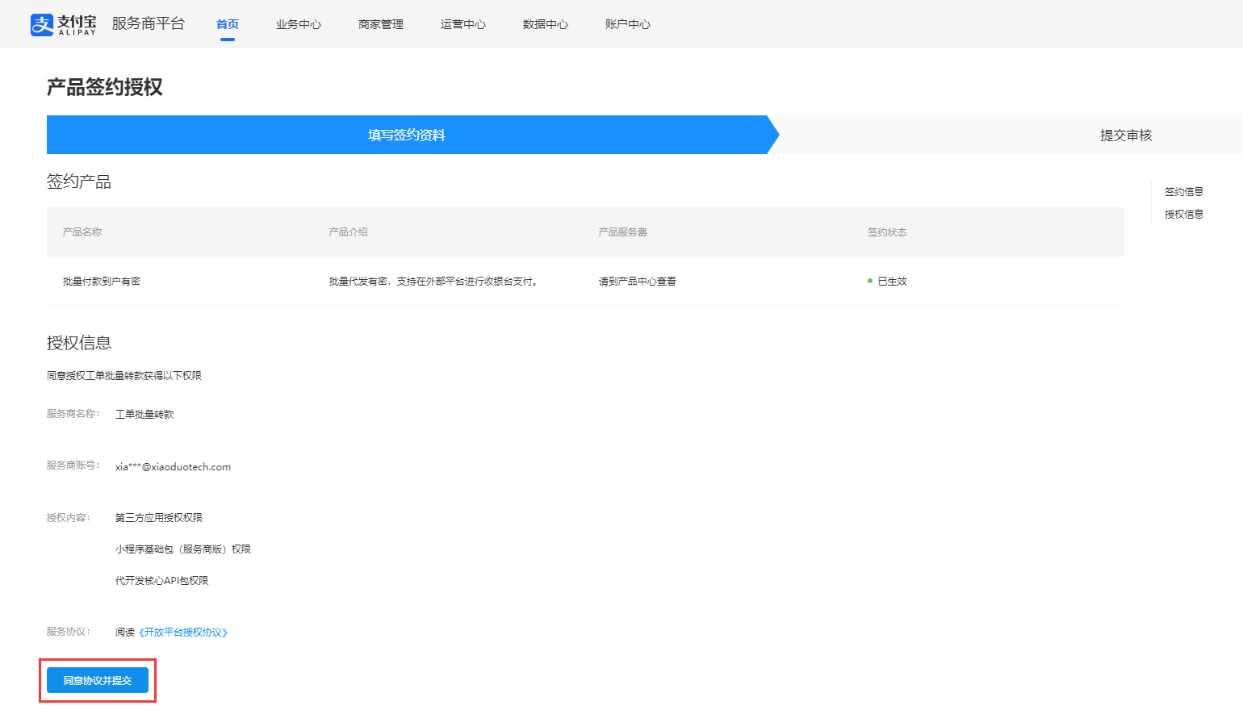Switch to the 数据中心 menu
This screenshot has width=1243, height=714.
click(546, 24)
